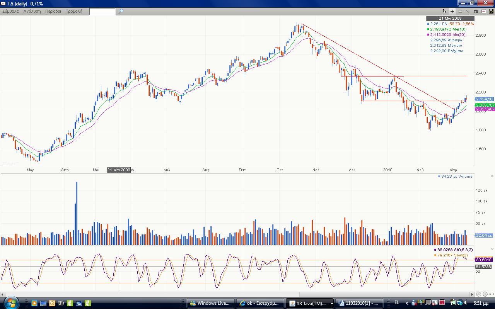Click the 6:51 μμ taskbar clock

point(481,303)
